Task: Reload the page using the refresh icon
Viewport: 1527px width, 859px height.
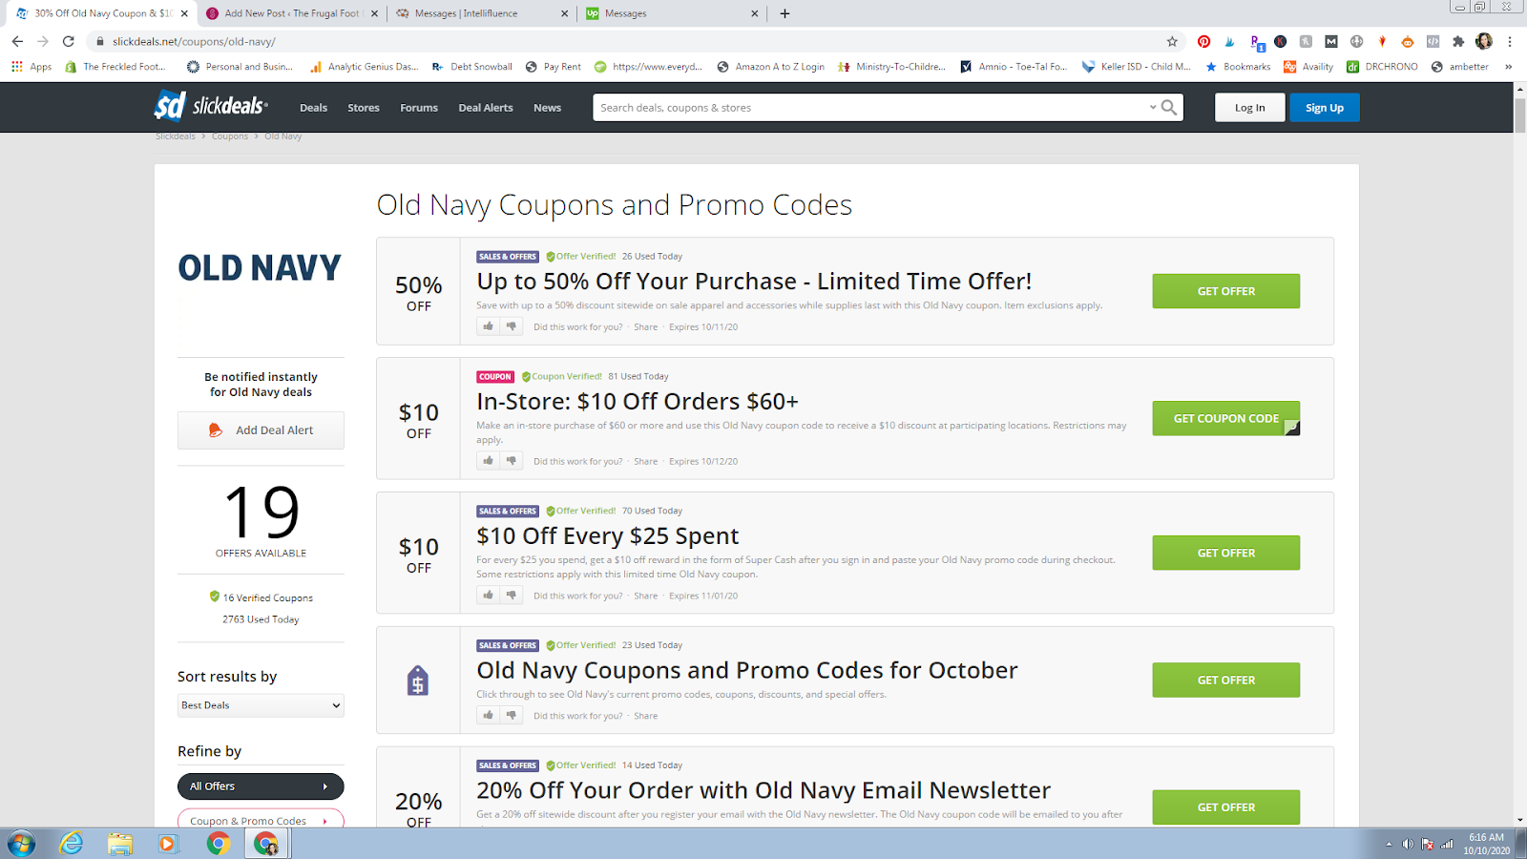Action: pyautogui.click(x=68, y=41)
